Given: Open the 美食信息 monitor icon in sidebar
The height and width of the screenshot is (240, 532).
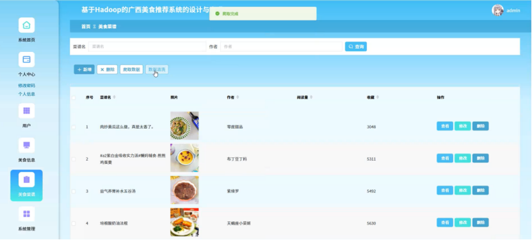Looking at the screenshot, I should (x=26, y=145).
